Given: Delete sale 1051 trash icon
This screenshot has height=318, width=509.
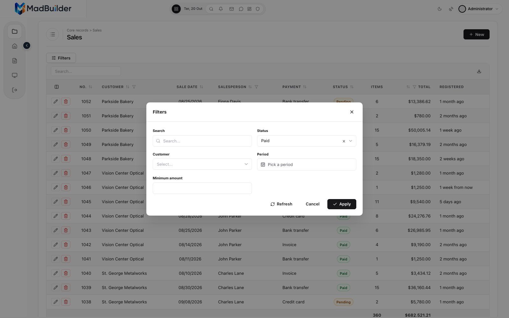Looking at the screenshot, I should coord(66,116).
